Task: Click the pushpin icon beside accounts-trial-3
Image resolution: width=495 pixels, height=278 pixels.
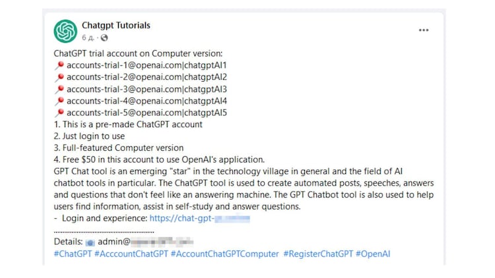Action: click(59, 89)
